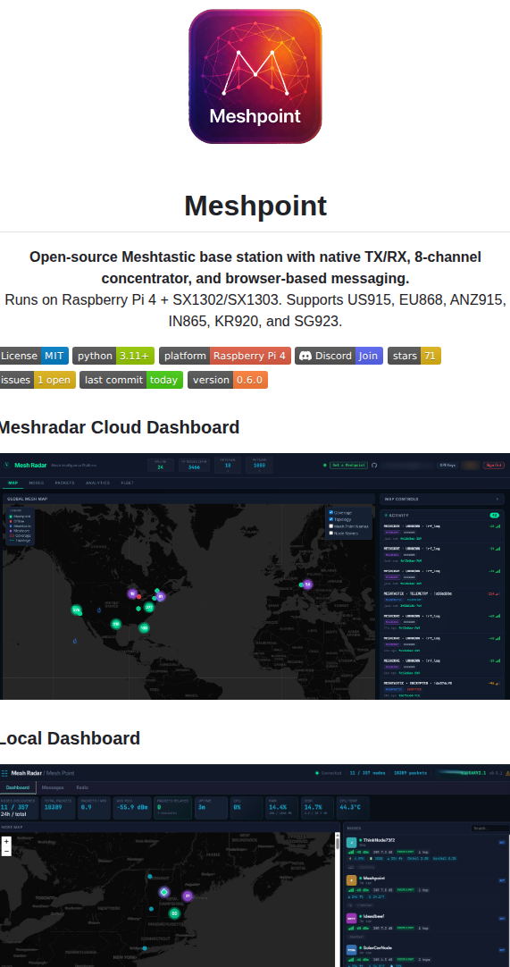Open the GitHub icon in cloud dashboard header

click(x=374, y=465)
